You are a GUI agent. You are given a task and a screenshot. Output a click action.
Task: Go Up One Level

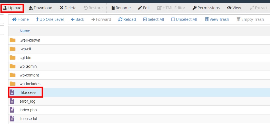50,19
